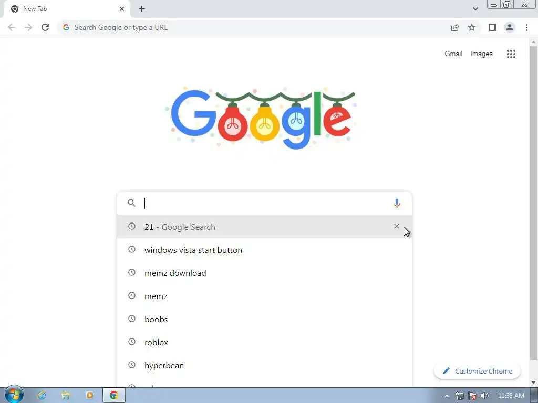Viewport: 538px width, 403px height.
Task: Open the Google apps grid
Action: pyautogui.click(x=511, y=54)
